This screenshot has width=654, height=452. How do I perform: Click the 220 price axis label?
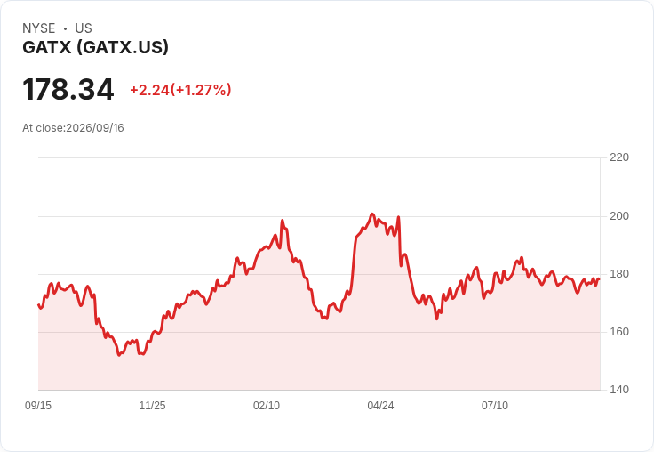pos(619,157)
